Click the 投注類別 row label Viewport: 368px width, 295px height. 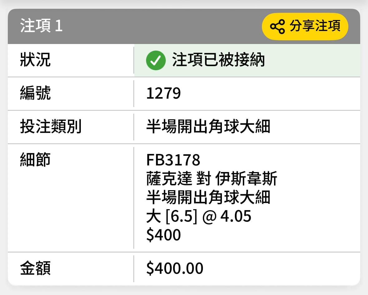(x=51, y=126)
